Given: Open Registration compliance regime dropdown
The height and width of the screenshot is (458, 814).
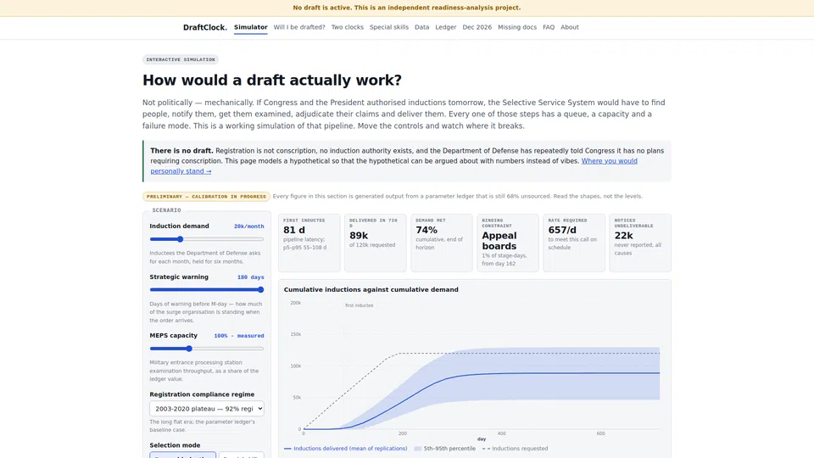Looking at the screenshot, I should [207, 409].
